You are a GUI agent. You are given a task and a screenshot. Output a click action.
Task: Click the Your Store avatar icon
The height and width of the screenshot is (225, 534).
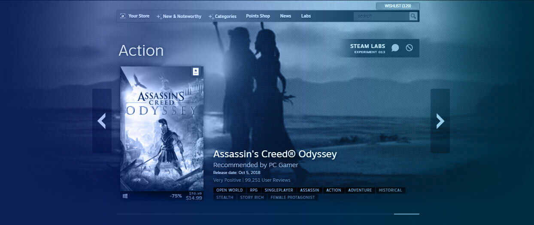(123, 16)
